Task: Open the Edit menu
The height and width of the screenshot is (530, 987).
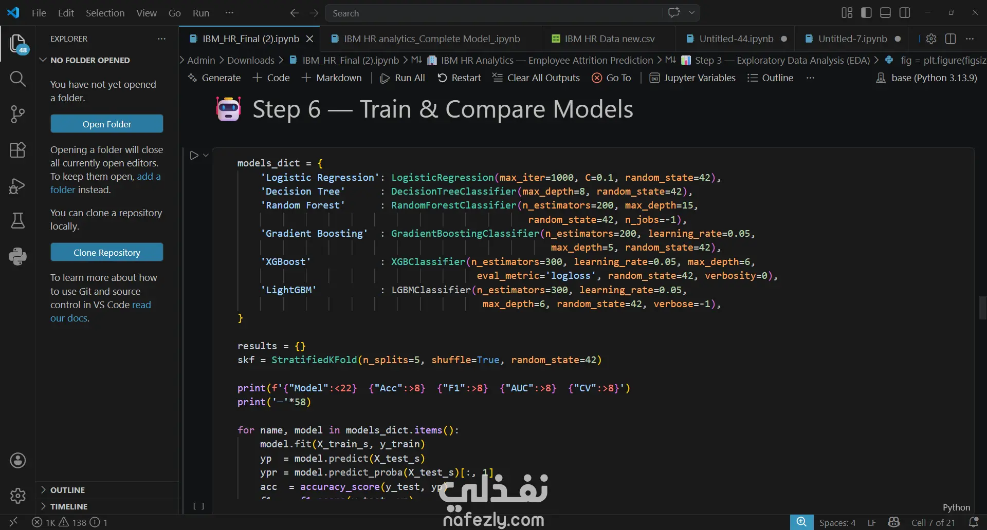Action: [x=66, y=13]
